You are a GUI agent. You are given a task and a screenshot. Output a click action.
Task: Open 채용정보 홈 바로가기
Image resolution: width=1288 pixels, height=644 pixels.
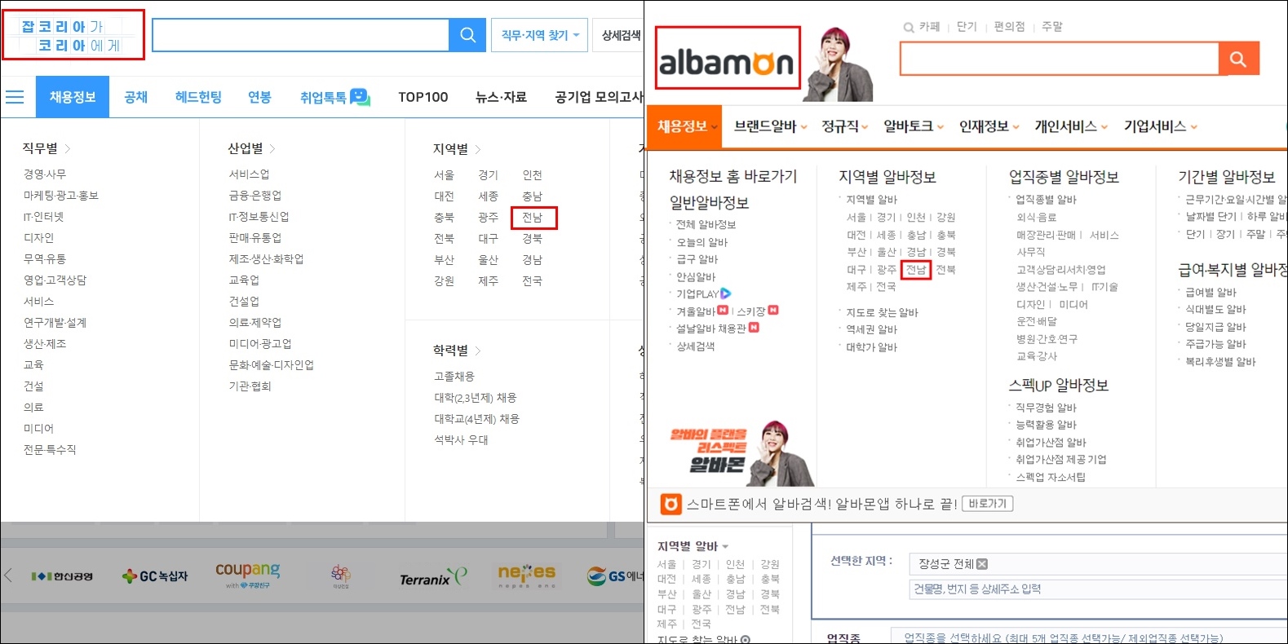733,176
